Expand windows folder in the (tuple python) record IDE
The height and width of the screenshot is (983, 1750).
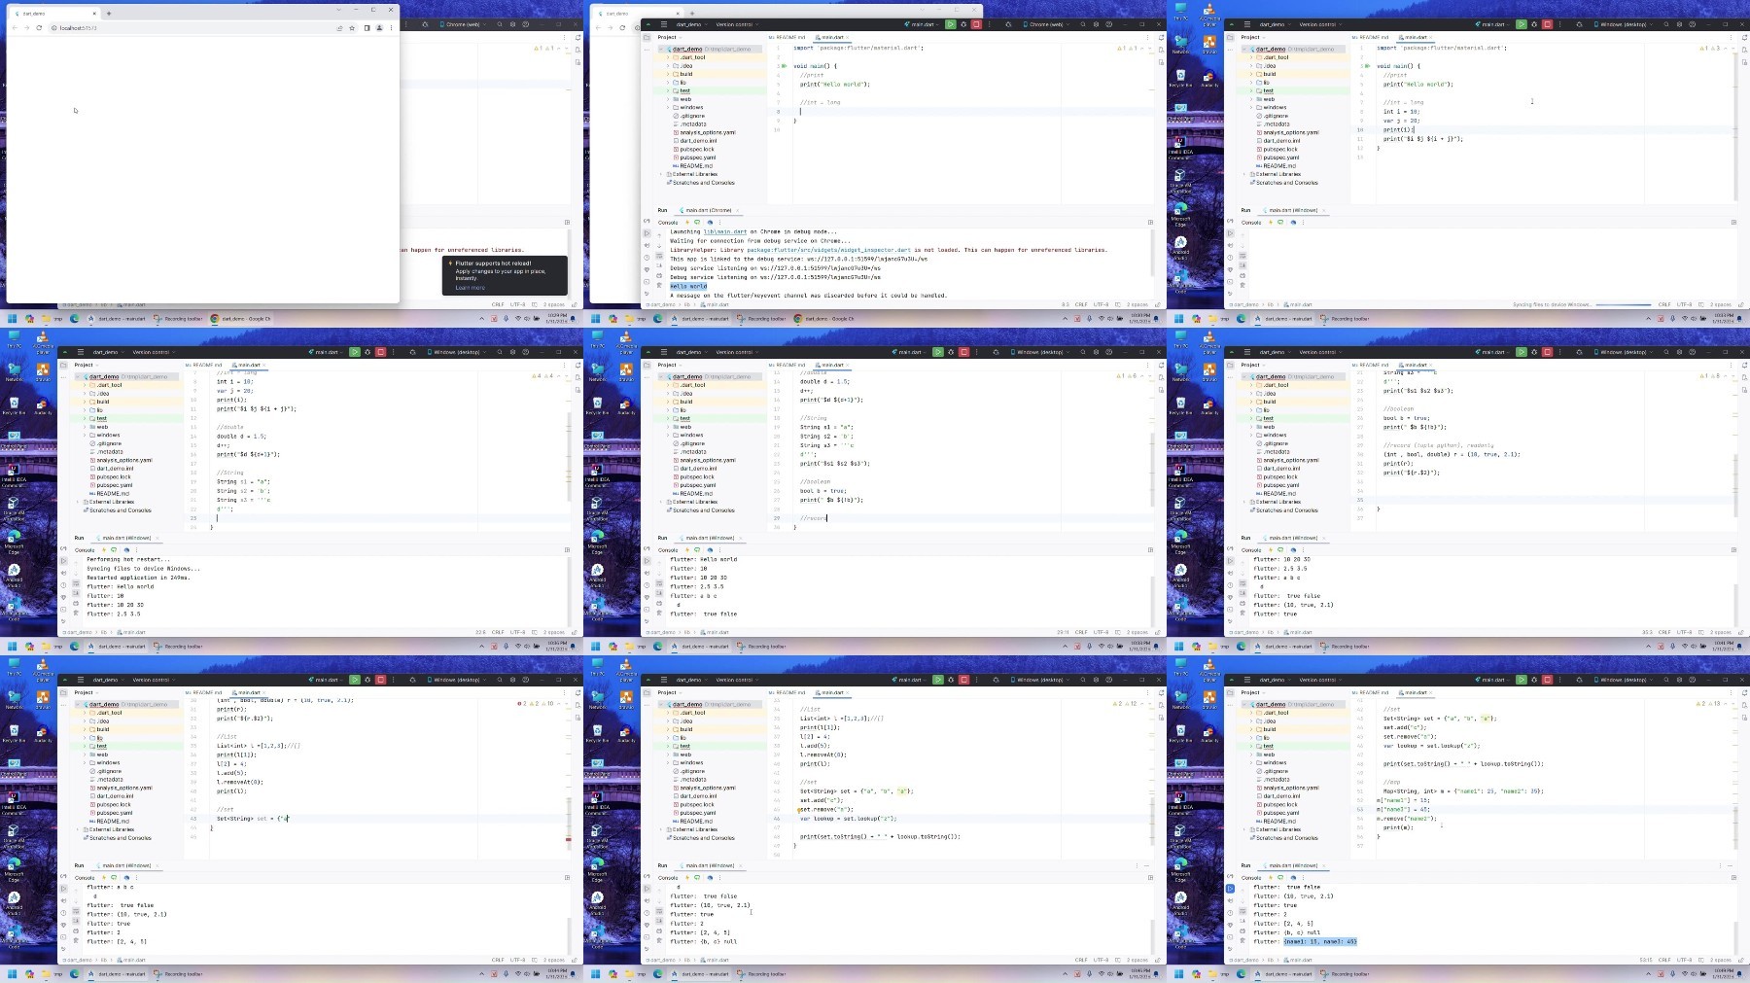coord(1251,435)
